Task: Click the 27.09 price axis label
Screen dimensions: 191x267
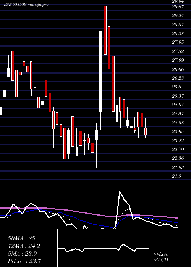Action: (178, 60)
